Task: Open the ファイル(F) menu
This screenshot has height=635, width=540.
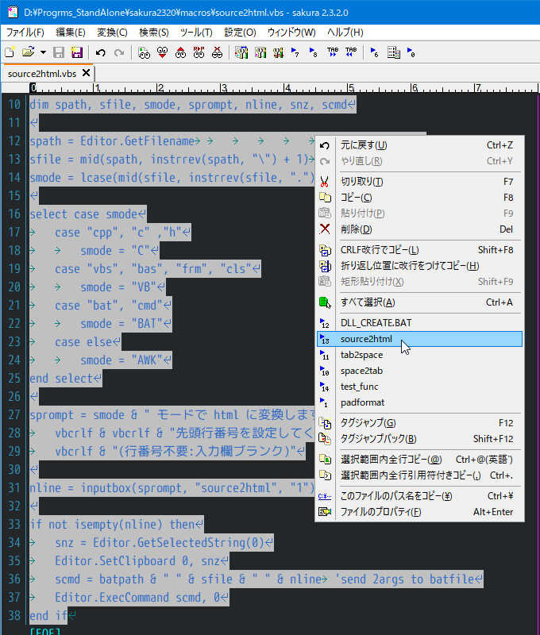Action: click(25, 32)
